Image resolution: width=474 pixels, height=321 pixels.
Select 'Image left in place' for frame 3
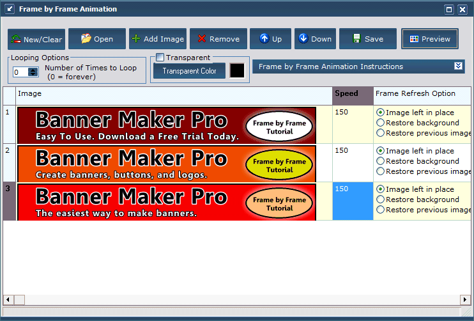(x=380, y=189)
